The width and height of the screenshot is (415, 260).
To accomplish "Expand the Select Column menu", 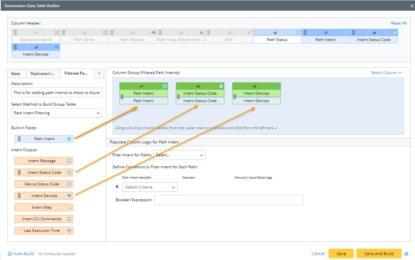I will point(386,73).
